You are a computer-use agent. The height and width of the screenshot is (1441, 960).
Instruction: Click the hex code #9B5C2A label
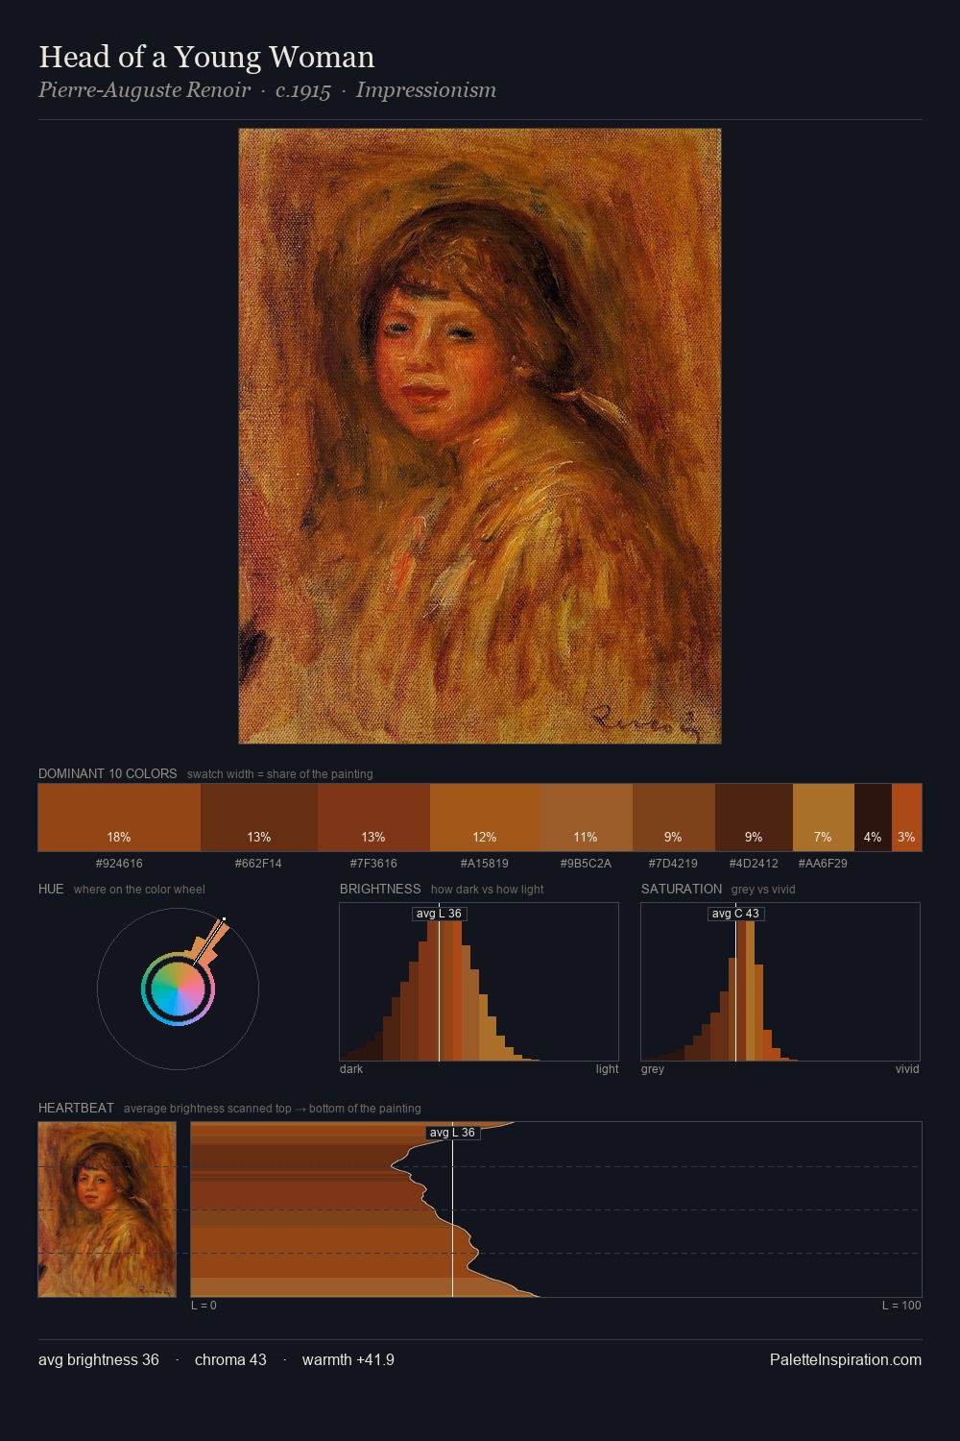pyautogui.click(x=586, y=864)
